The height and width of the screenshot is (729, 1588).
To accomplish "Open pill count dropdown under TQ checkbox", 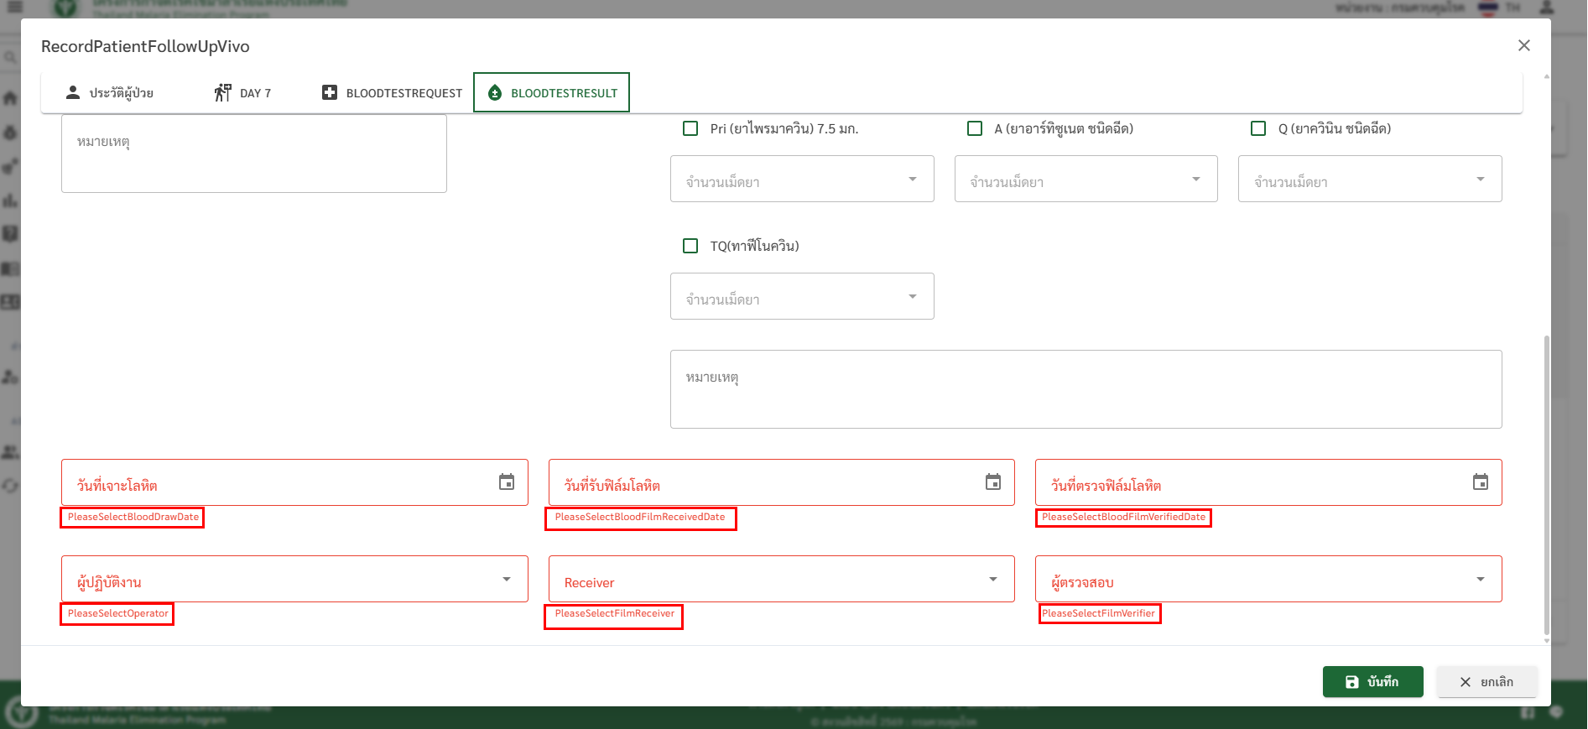I will pyautogui.click(x=801, y=296).
